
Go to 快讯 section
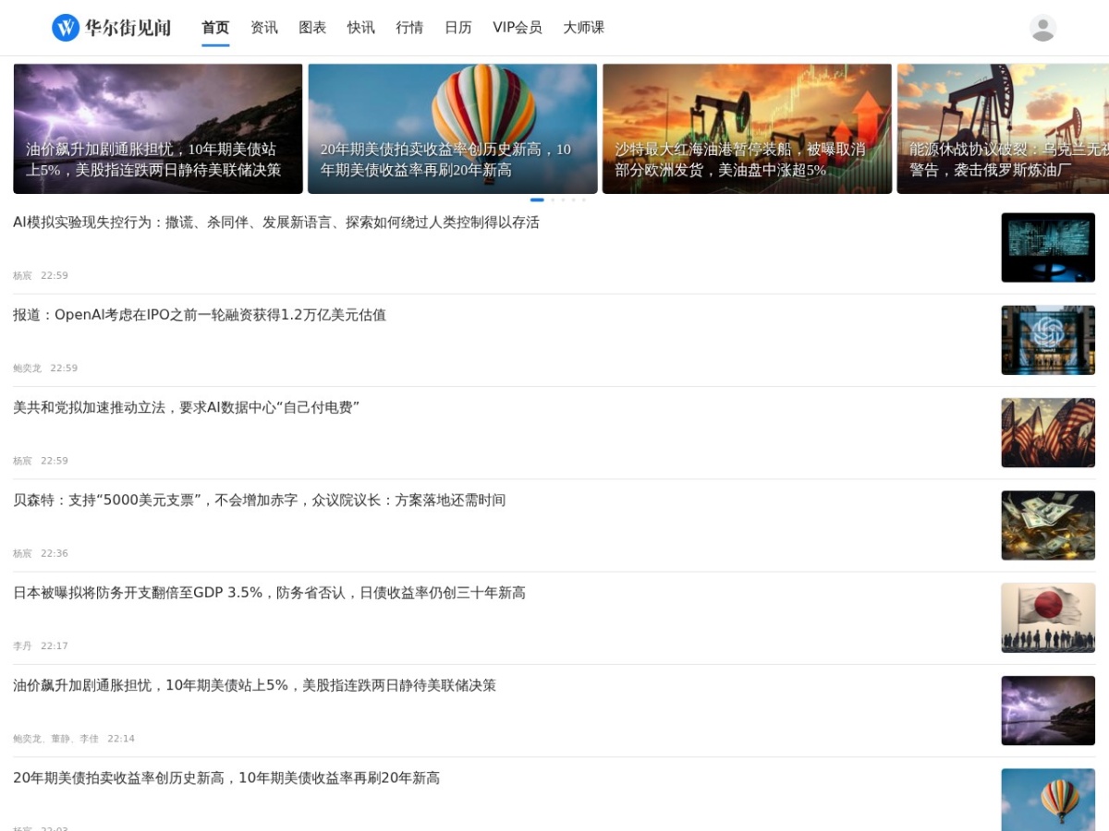point(361,28)
